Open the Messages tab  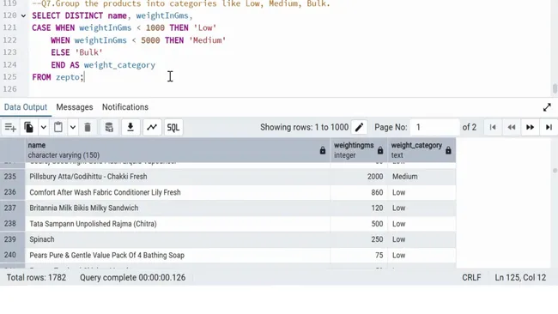(x=75, y=107)
